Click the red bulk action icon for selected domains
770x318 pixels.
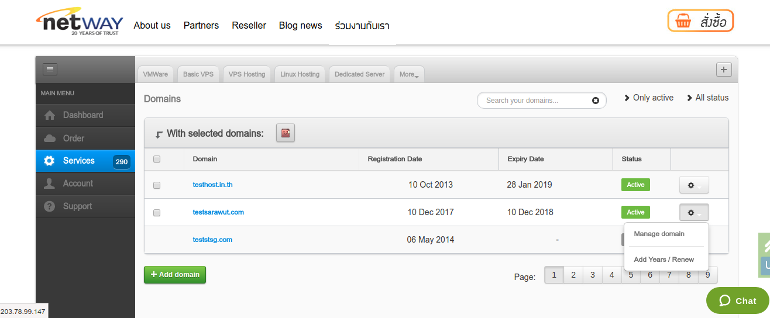pos(286,133)
